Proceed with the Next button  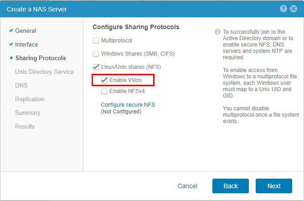click(273, 186)
